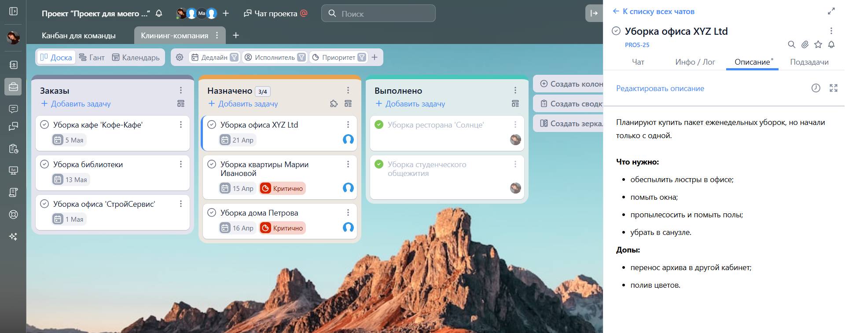Open the Заказы column options menu
Screen dimensions: 845x333
(180, 90)
